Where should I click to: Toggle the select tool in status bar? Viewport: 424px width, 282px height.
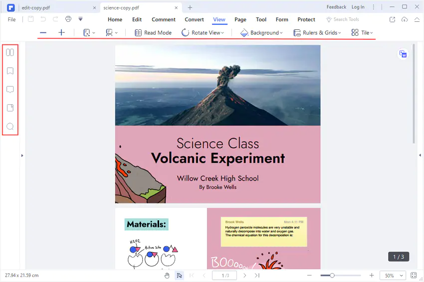(x=179, y=275)
